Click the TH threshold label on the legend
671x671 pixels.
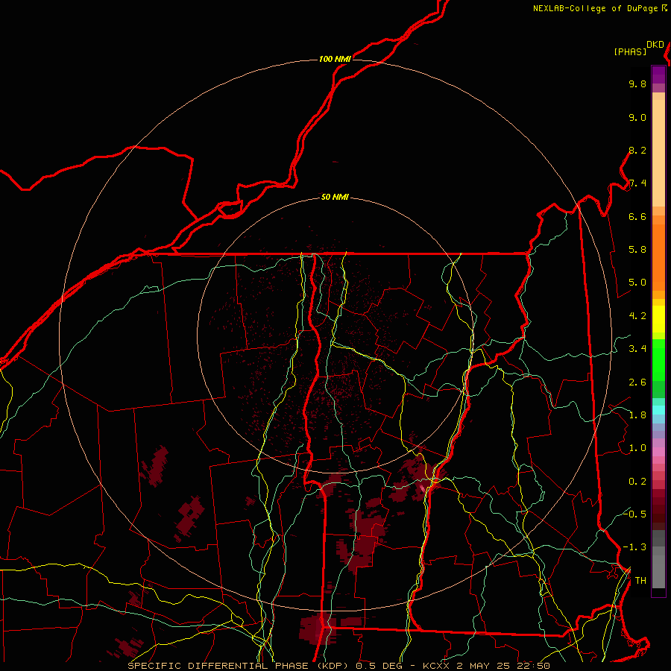click(640, 581)
